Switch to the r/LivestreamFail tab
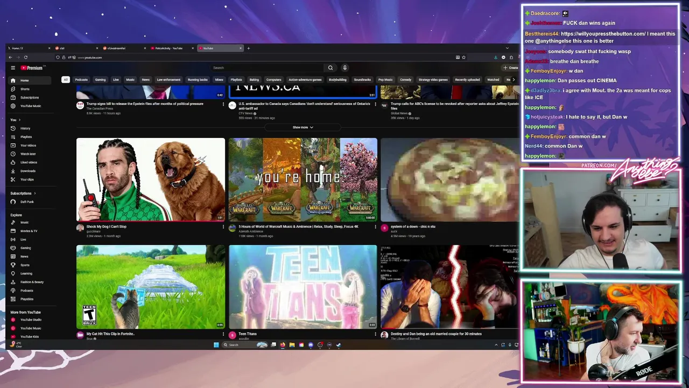 click(x=125, y=48)
